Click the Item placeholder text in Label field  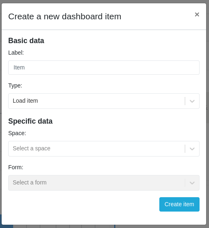19,67
